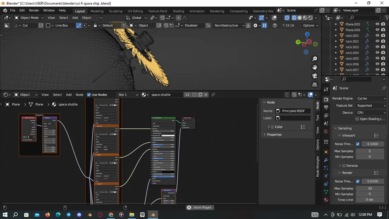Select wireframe viewport shading mode
Viewport: 389px width, 219px height.
coord(294,18)
